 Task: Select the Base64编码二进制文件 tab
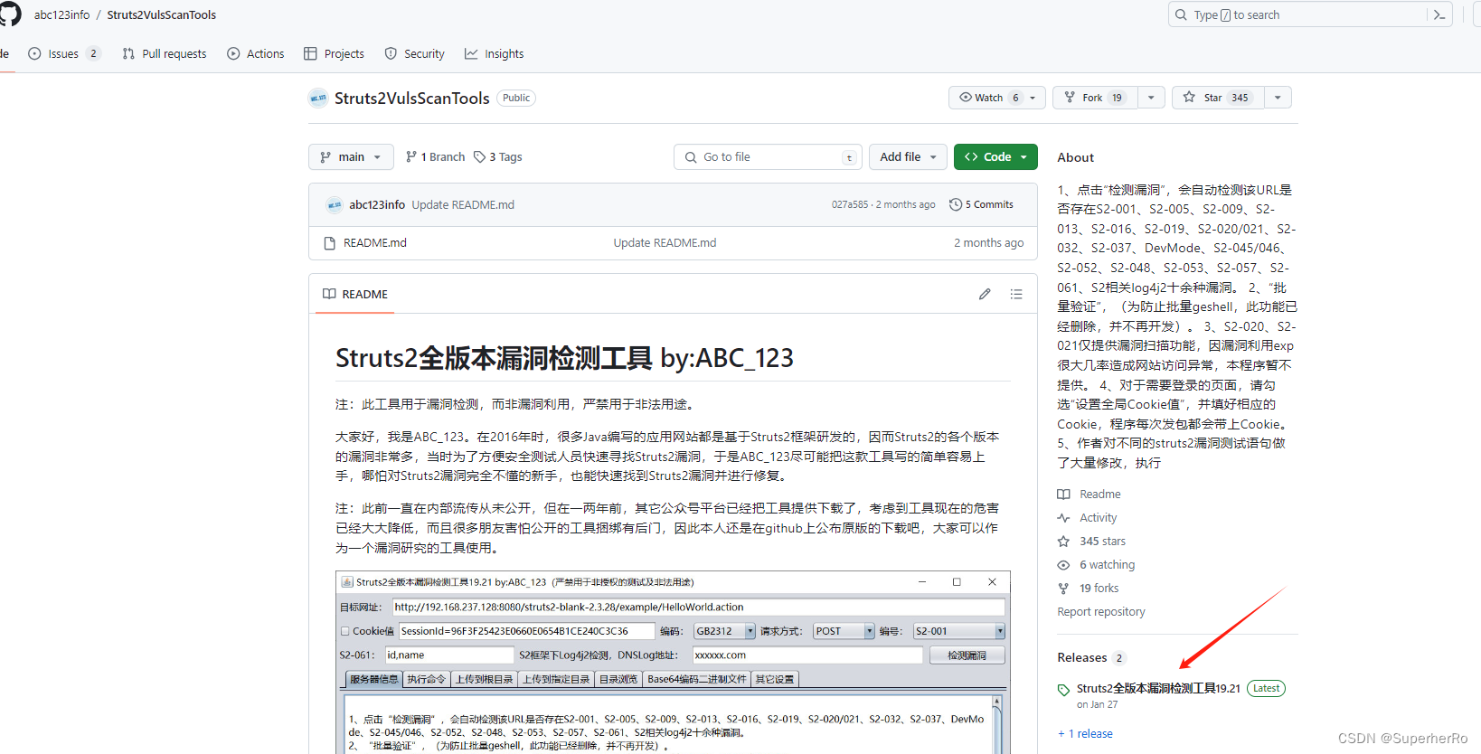coord(697,679)
